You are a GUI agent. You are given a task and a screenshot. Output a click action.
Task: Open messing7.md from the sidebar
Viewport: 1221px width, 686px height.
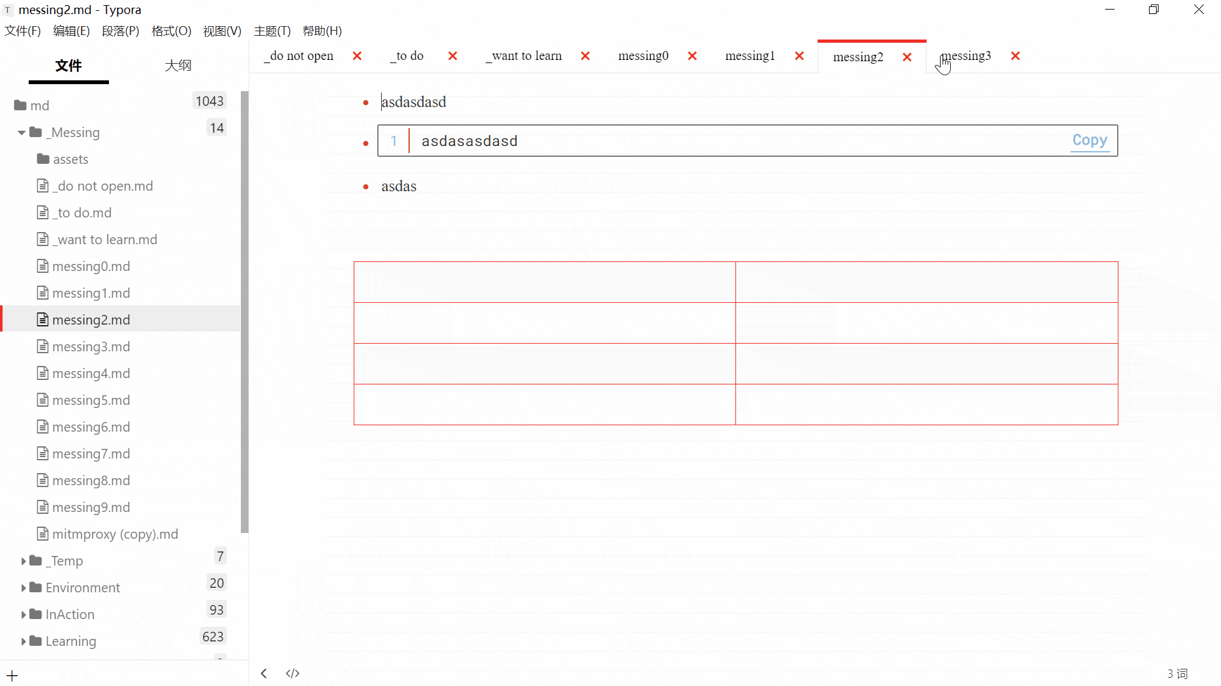pyautogui.click(x=90, y=453)
